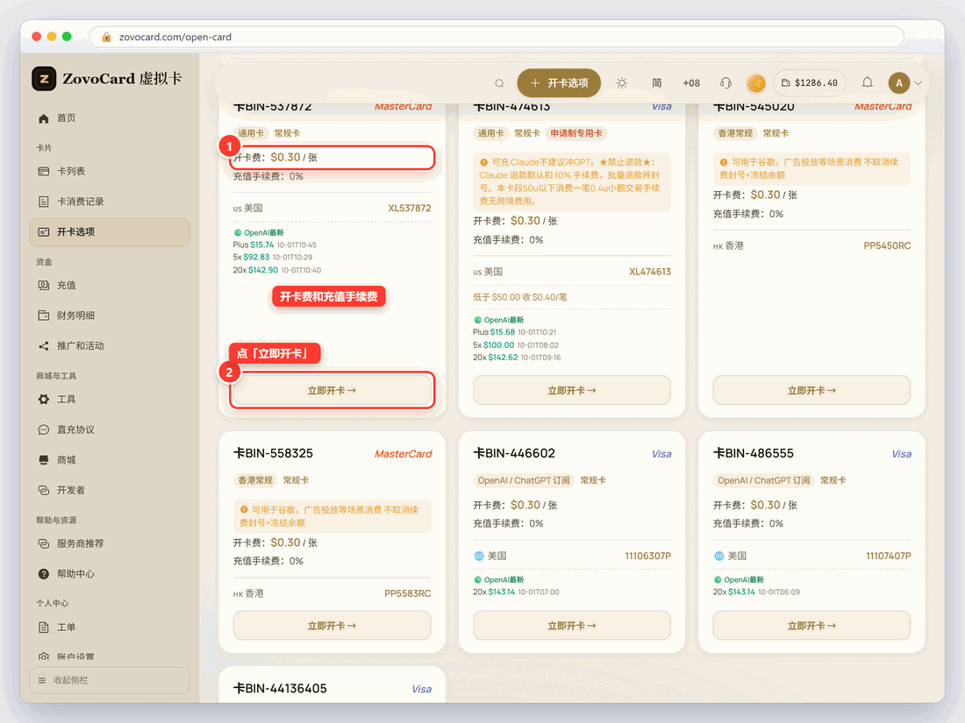Click the 工具 gear icon
Viewport: 965px width, 723px height.
click(x=44, y=400)
